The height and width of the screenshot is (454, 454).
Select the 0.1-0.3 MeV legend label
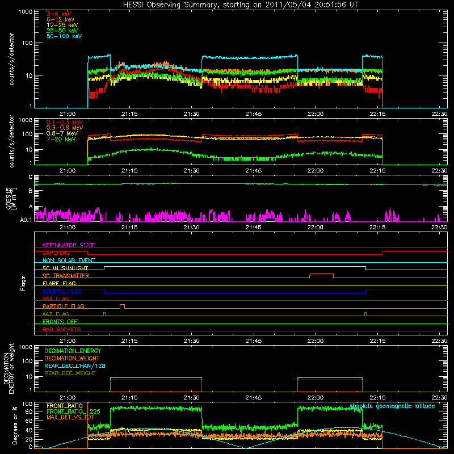[65, 122]
